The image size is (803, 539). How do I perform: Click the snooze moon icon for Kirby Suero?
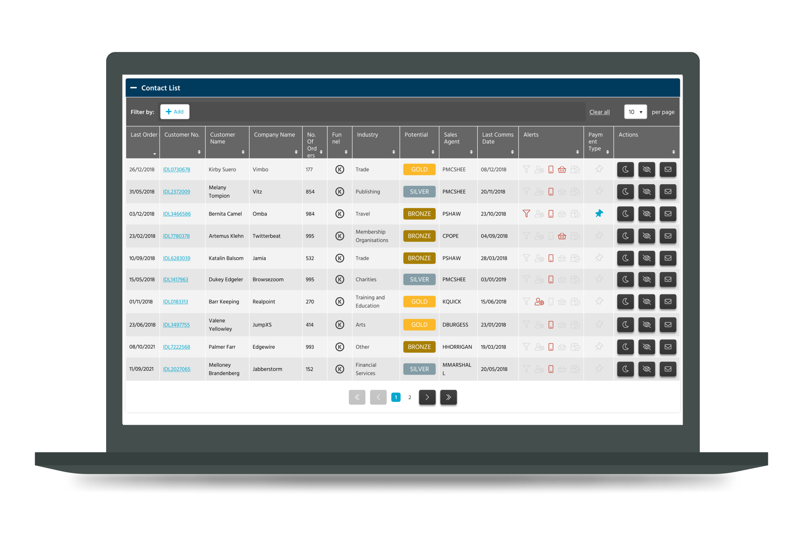coord(625,169)
